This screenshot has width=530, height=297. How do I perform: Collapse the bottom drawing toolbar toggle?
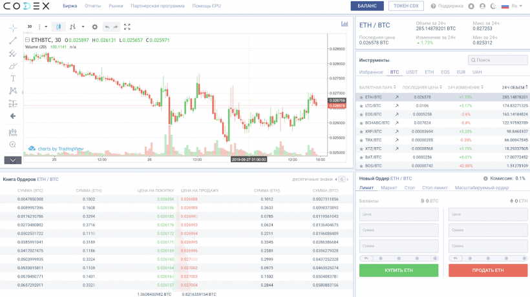click(x=13, y=160)
